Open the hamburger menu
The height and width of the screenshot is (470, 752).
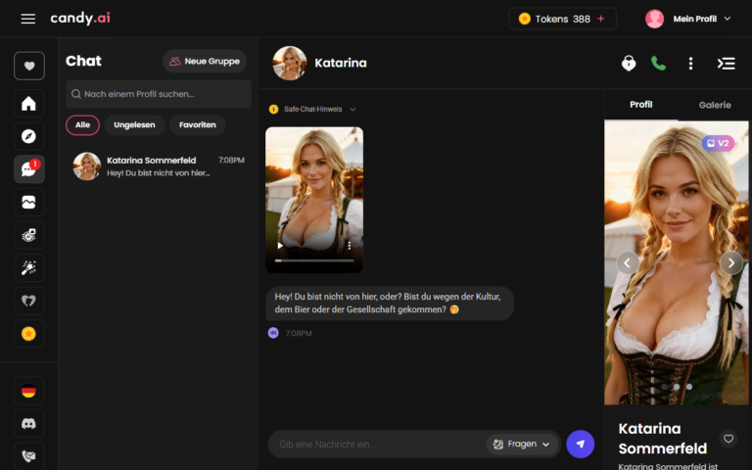click(x=27, y=19)
